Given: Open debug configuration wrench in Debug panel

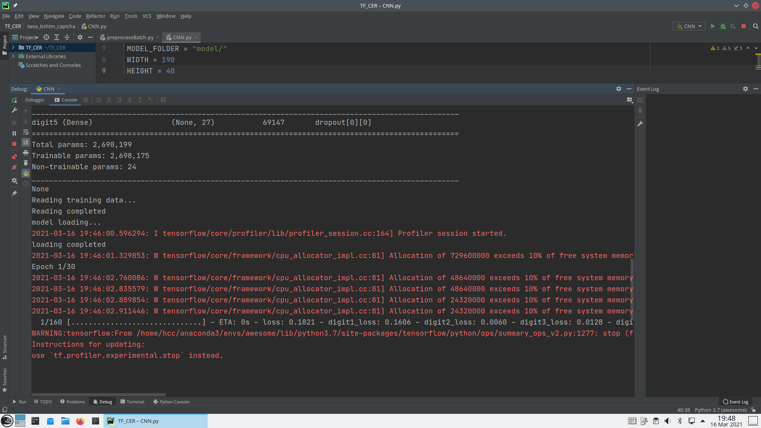Looking at the screenshot, I should pos(14,110).
